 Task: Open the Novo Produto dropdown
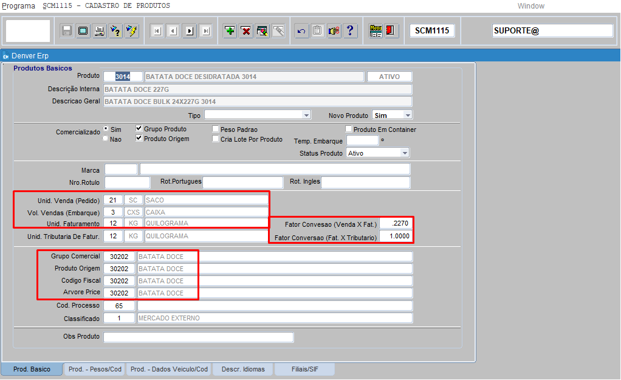pyautogui.click(x=408, y=115)
